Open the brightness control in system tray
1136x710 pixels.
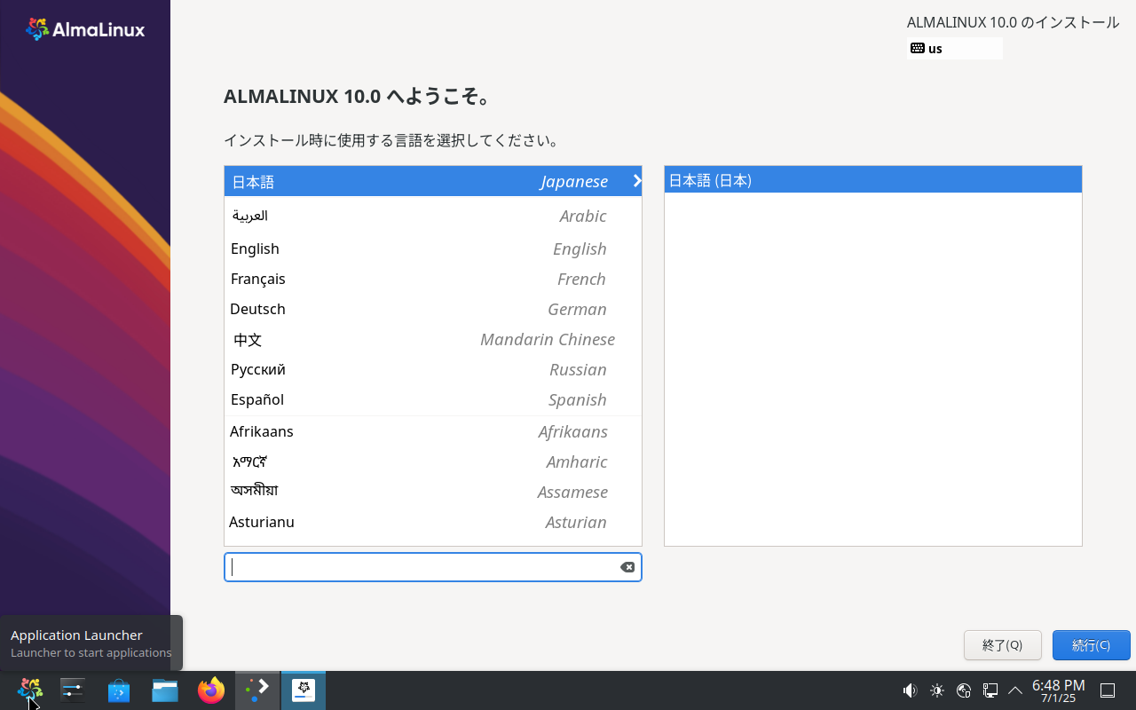pos(936,690)
